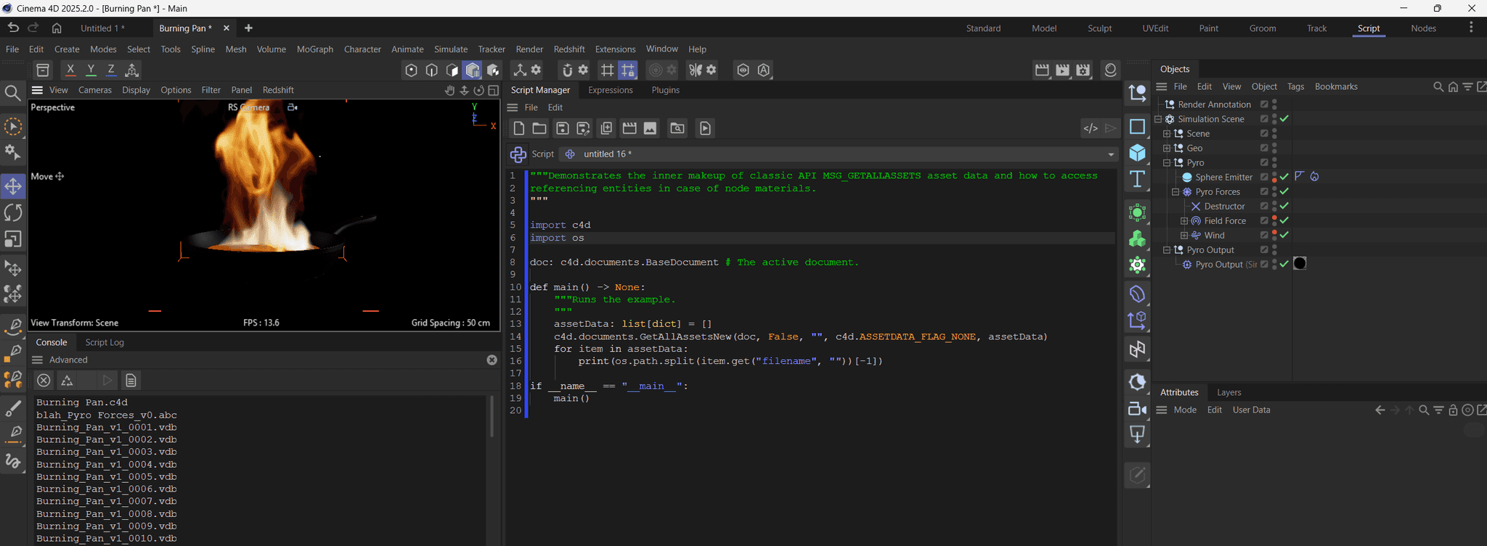The height and width of the screenshot is (546, 1487).
Task: Close the Burning Pan document tab
Action: click(x=226, y=28)
